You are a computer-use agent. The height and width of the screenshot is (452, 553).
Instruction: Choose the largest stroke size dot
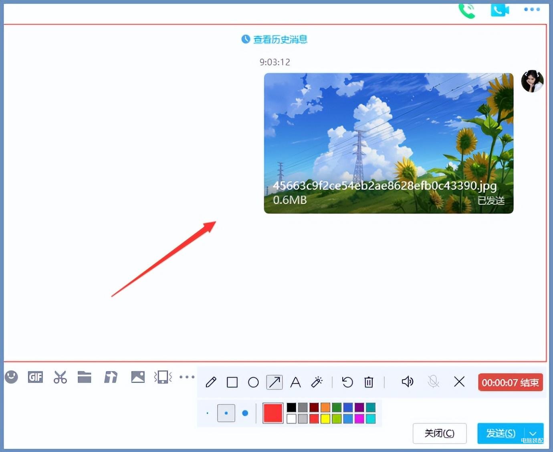(245, 413)
